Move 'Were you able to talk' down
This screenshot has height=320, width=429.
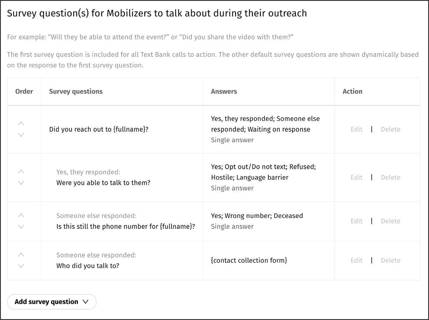21,183
